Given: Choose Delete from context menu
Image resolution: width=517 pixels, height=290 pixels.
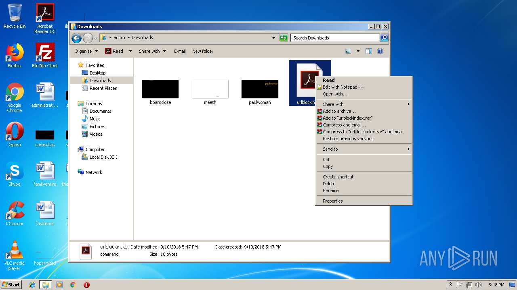Looking at the screenshot, I should (x=364, y=184).
